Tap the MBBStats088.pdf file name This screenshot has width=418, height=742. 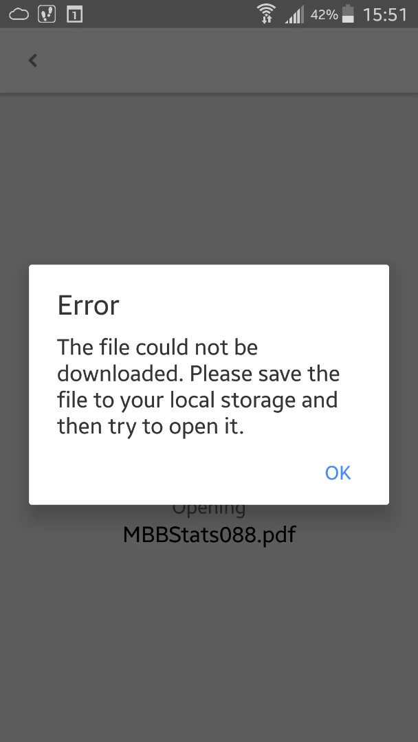(x=209, y=535)
